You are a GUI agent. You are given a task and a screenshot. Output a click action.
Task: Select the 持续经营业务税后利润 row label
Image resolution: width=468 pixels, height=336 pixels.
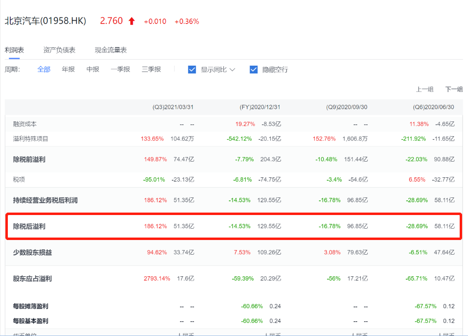(45, 200)
